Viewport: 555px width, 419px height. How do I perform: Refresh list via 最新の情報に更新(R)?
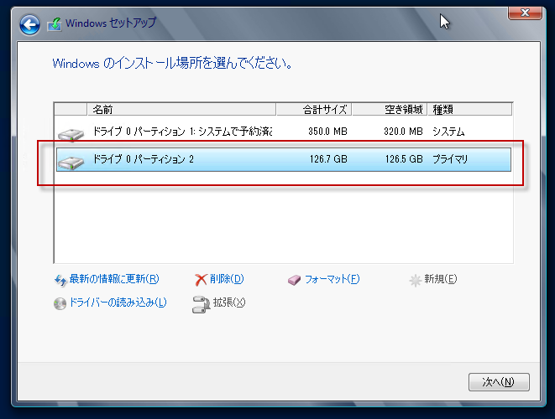point(114,279)
